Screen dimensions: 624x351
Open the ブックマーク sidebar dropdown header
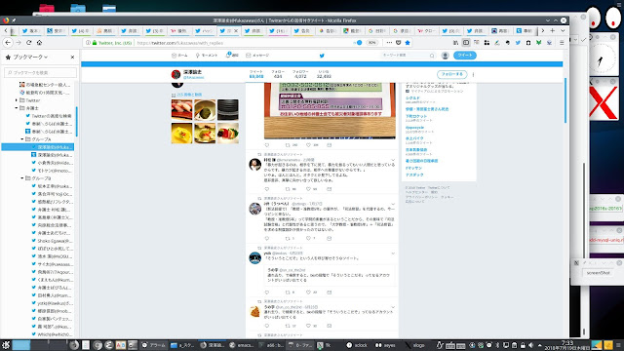(x=30, y=58)
